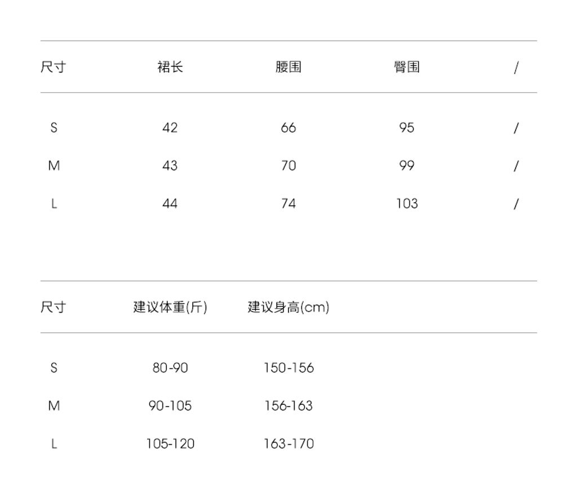Click the 臀围 column header
The height and width of the screenshot is (495, 577).
pyautogui.click(x=406, y=67)
